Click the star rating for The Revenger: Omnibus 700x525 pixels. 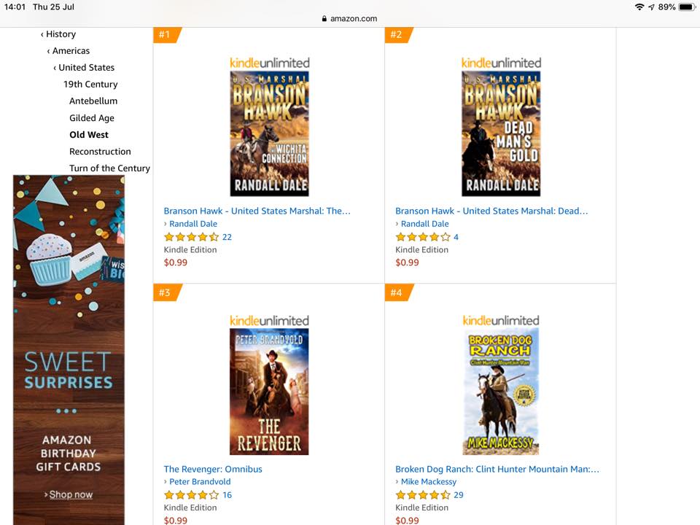(x=192, y=494)
